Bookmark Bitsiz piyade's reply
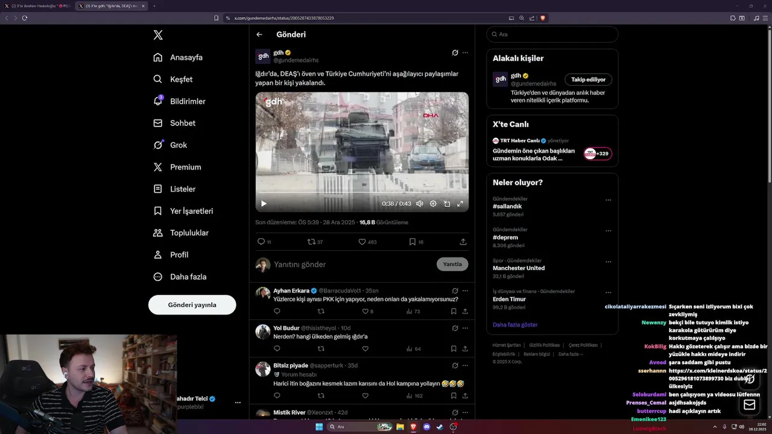This screenshot has height=434, width=772. tap(454, 396)
